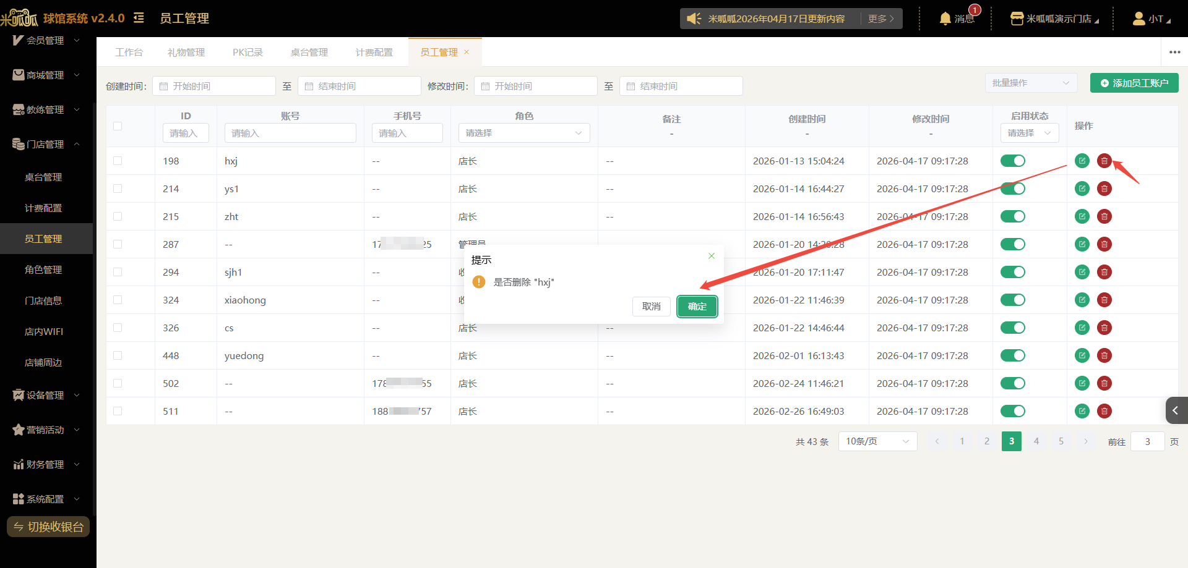
Task: Check the box for row ID 198
Action: click(118, 161)
